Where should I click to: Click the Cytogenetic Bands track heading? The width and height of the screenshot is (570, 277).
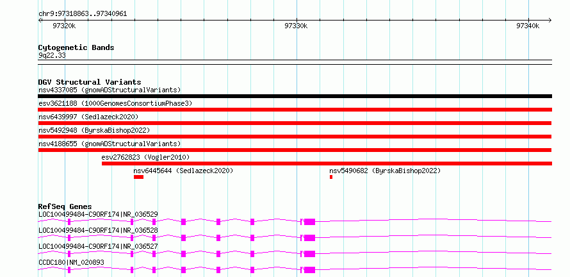[76, 47]
